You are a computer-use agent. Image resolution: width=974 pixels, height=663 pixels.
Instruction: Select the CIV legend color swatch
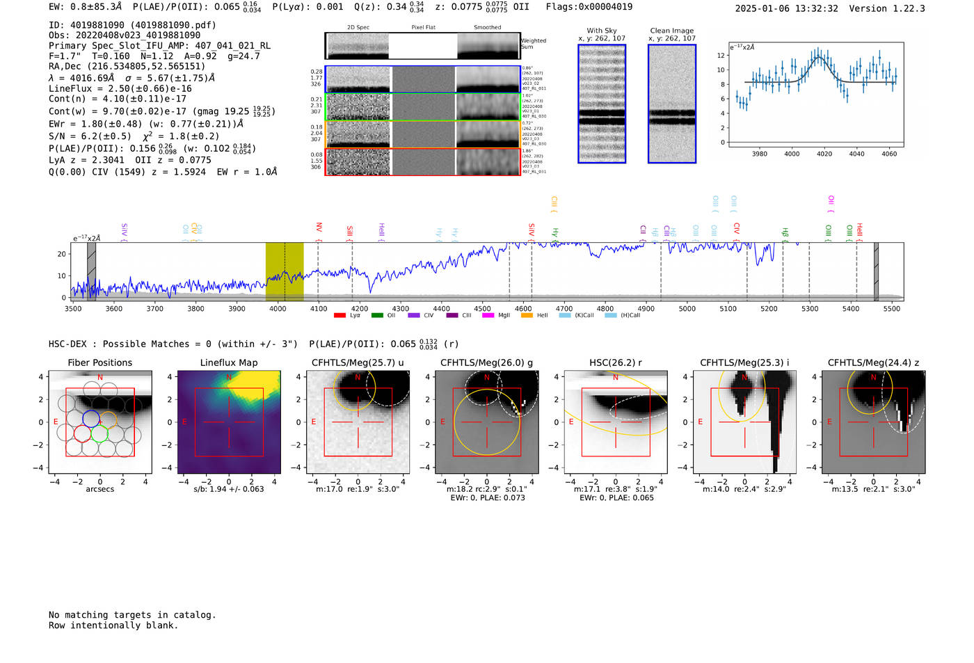click(414, 315)
